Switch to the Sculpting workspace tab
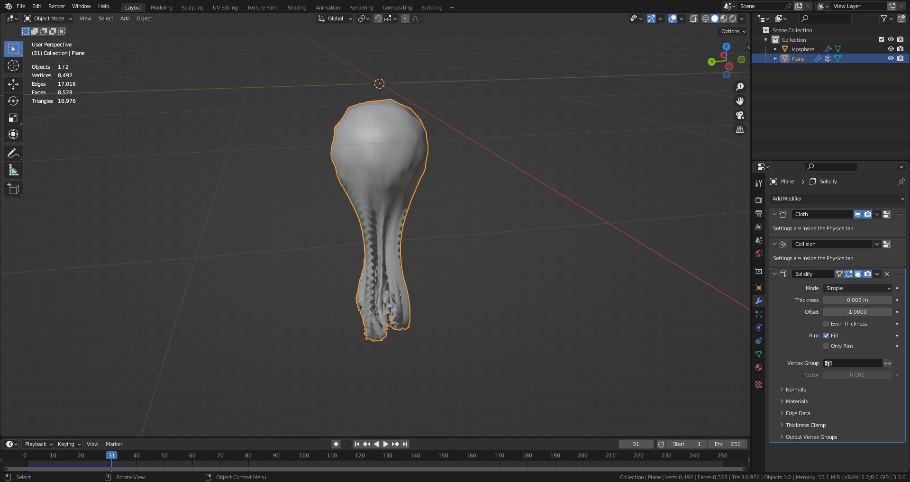910x482 pixels. coord(192,8)
